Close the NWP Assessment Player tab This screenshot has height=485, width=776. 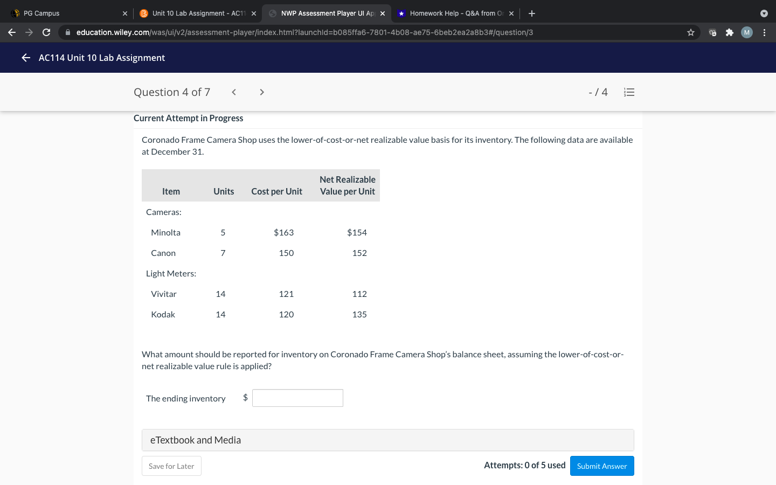[x=383, y=13]
